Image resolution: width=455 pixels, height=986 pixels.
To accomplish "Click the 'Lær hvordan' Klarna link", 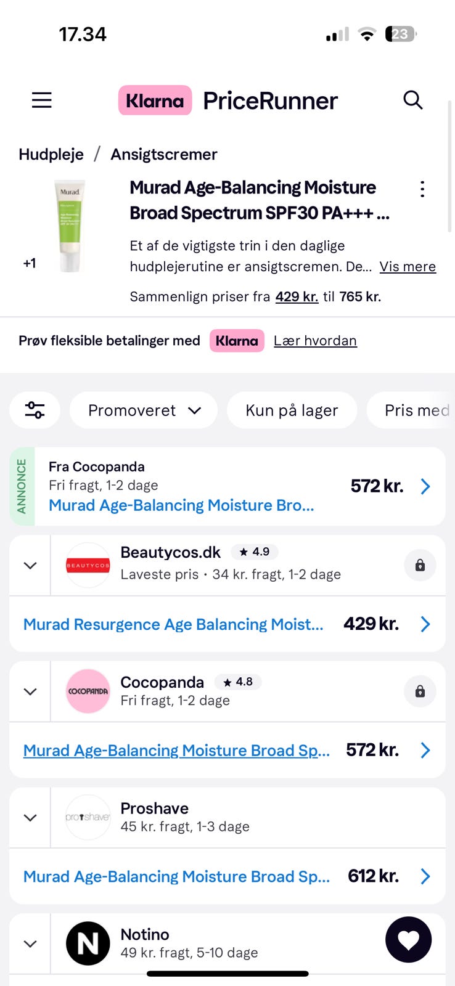I will point(315,341).
